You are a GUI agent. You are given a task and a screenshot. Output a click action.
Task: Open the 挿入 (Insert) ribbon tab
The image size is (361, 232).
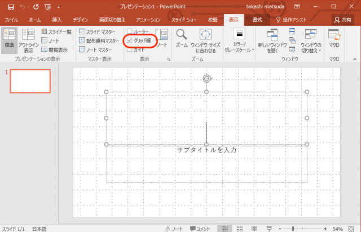pyautogui.click(x=57, y=20)
